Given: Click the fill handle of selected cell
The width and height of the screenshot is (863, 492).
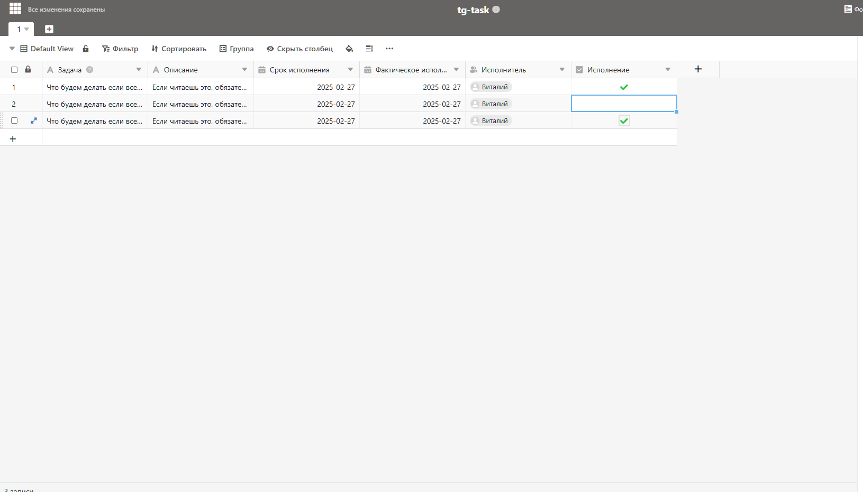Looking at the screenshot, I should coord(676,112).
